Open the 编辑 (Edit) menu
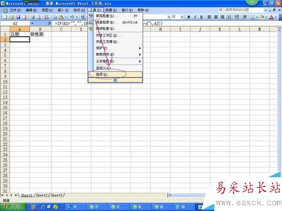Screen dimensions: 282x211 pyautogui.click(x=31, y=10)
